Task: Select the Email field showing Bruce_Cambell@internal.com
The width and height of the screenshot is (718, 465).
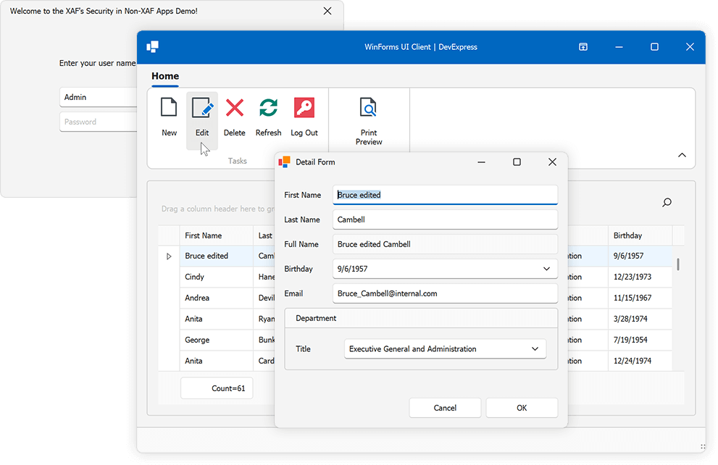Action: [x=445, y=293]
